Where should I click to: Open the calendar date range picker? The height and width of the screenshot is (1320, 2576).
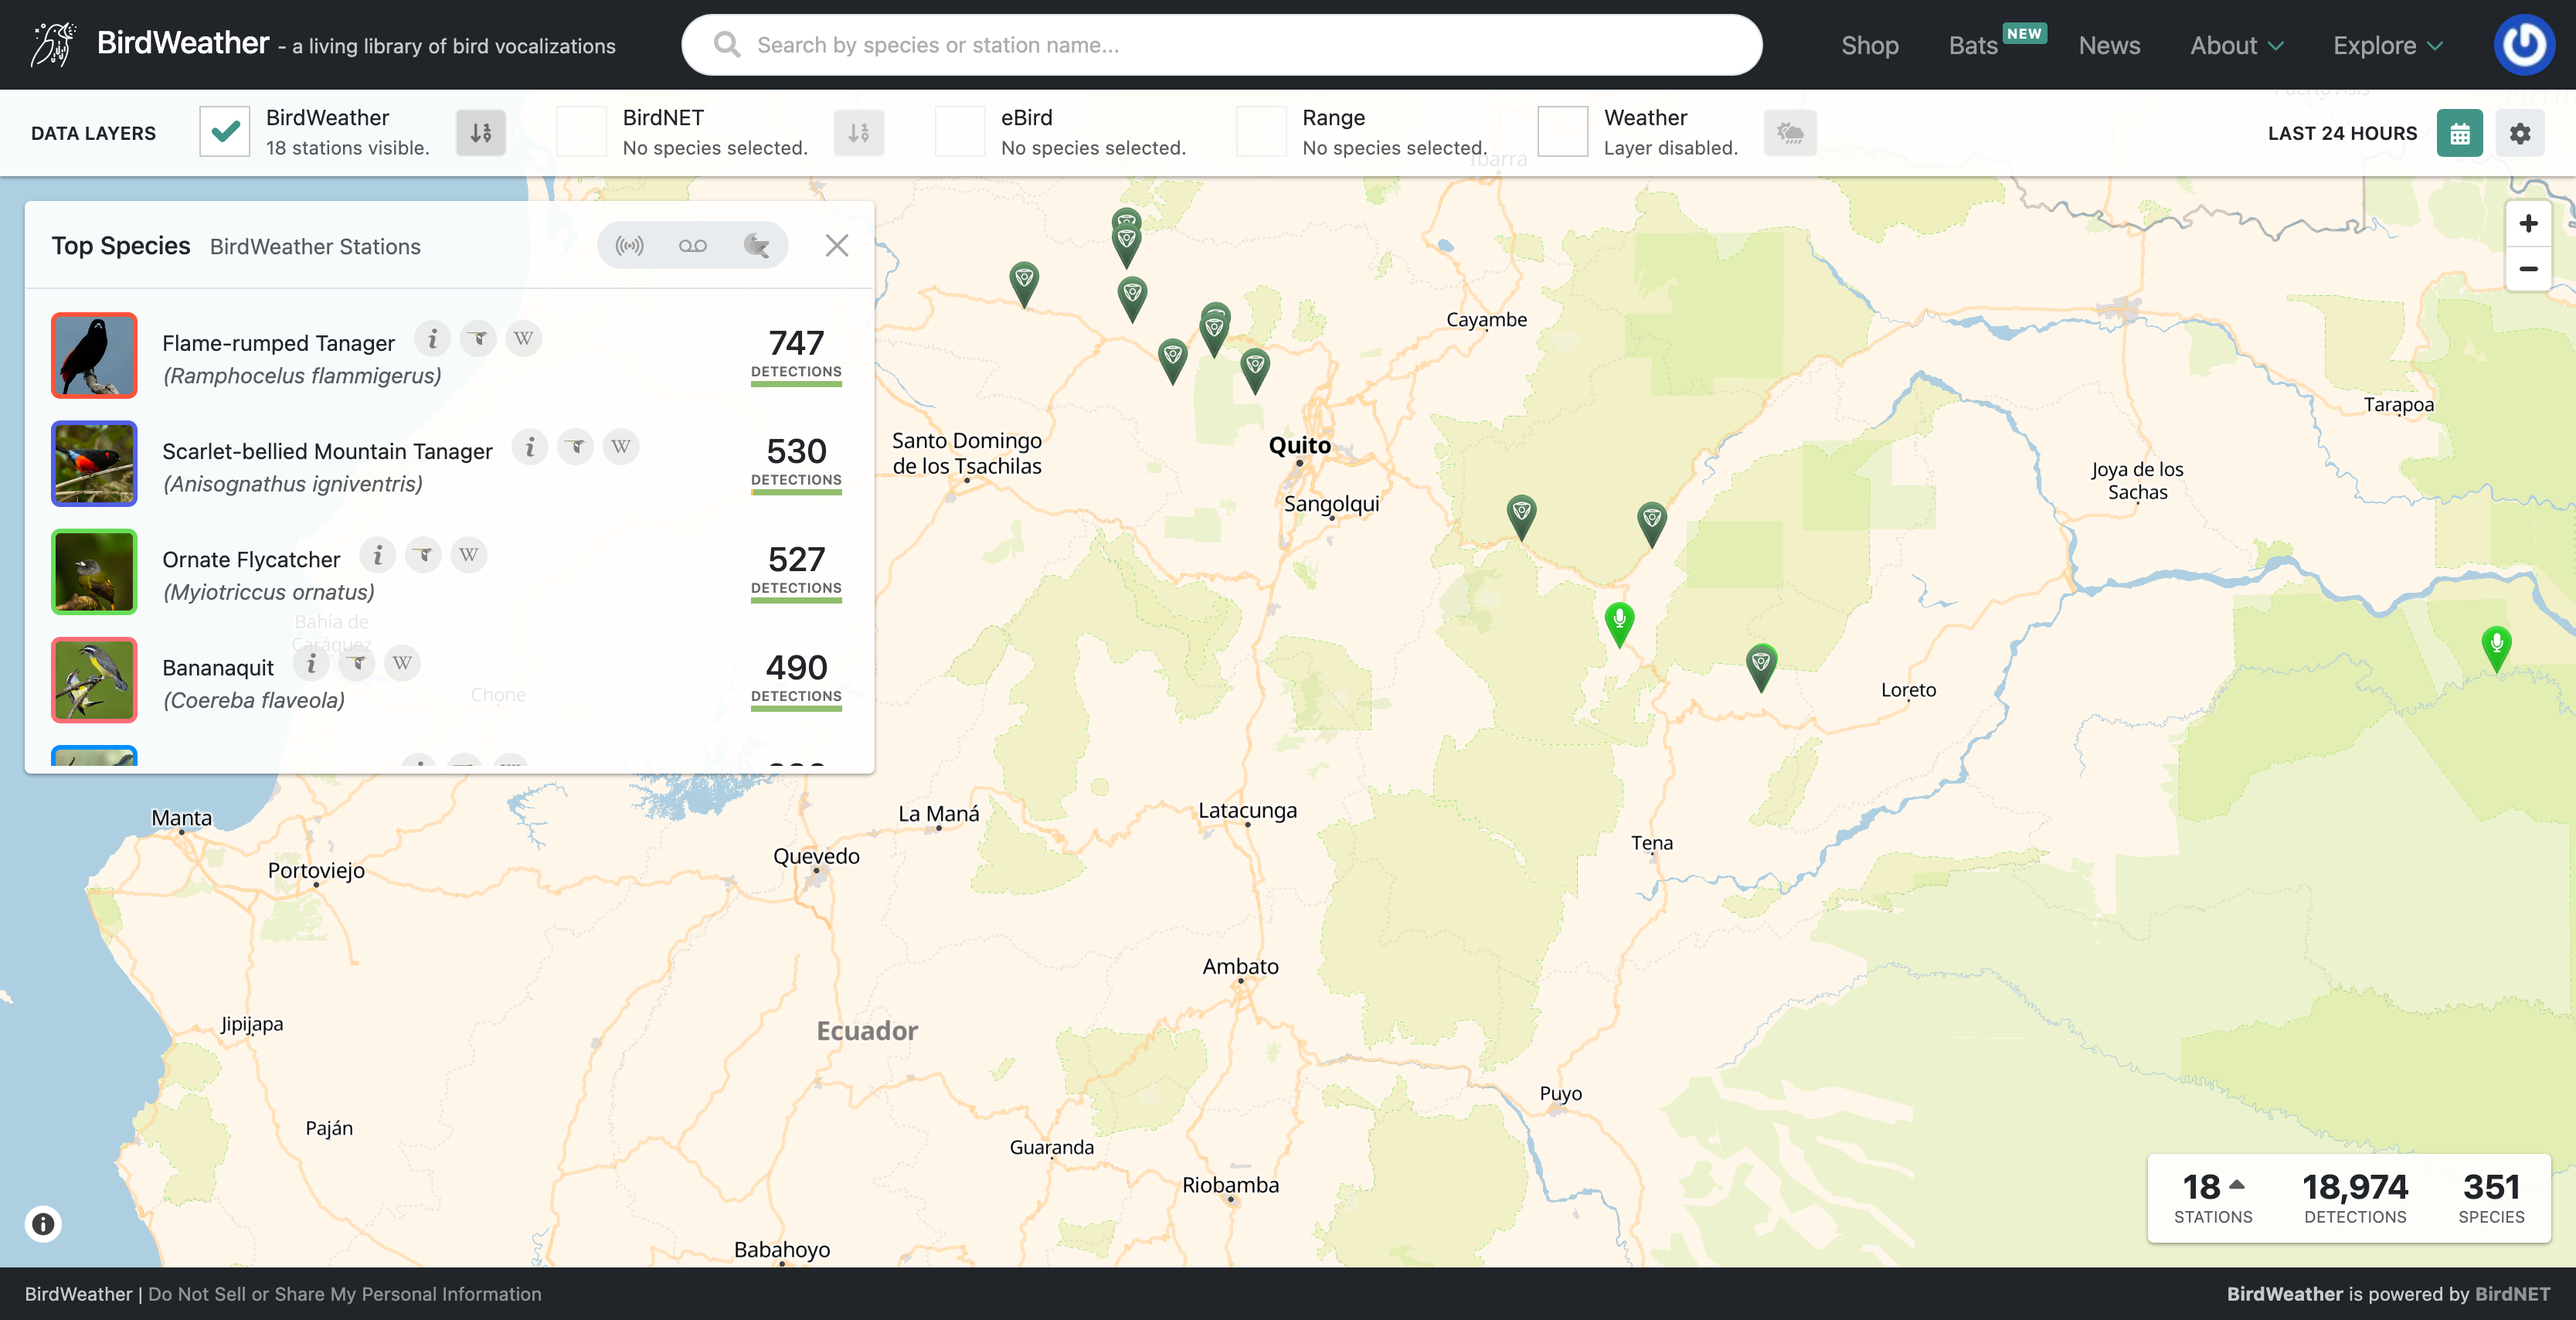coord(2460,133)
